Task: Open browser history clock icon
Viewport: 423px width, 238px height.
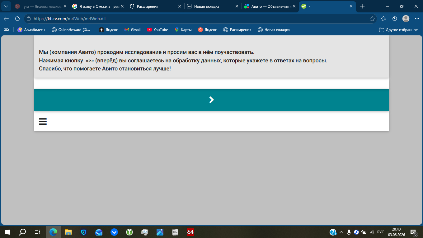Action: coord(395,19)
